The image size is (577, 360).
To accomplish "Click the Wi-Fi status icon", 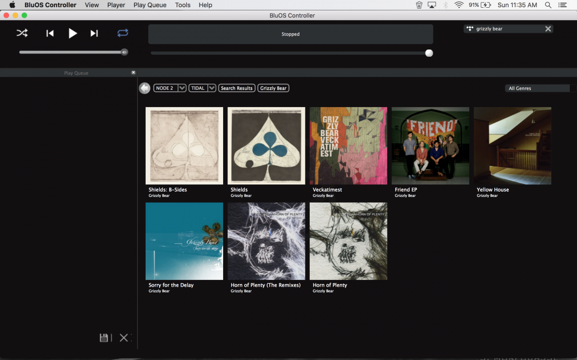I will point(459,5).
